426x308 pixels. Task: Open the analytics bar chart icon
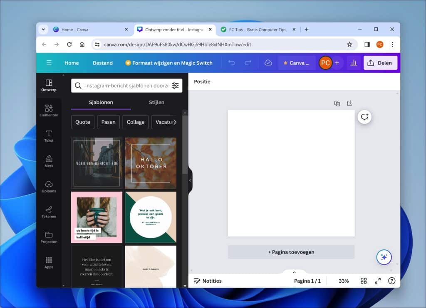pyautogui.click(x=354, y=63)
